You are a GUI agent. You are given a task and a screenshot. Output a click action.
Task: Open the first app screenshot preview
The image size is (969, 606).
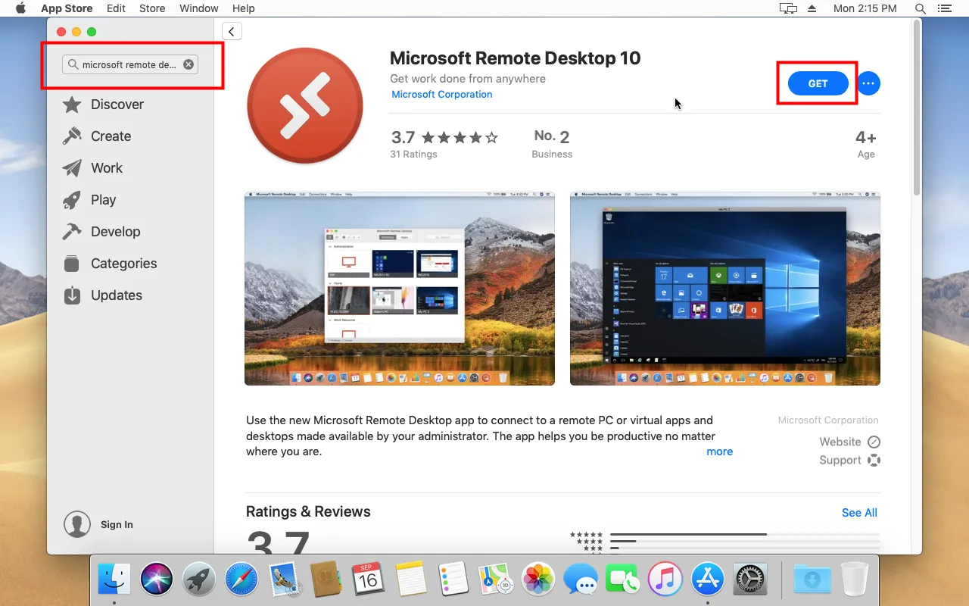(x=400, y=289)
